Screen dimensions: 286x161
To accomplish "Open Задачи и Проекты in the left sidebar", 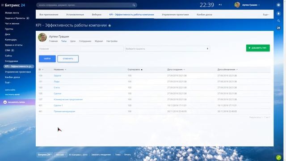I will [15, 18].
